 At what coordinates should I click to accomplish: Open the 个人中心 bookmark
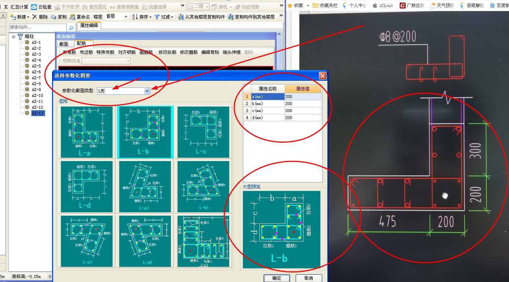click(354, 6)
